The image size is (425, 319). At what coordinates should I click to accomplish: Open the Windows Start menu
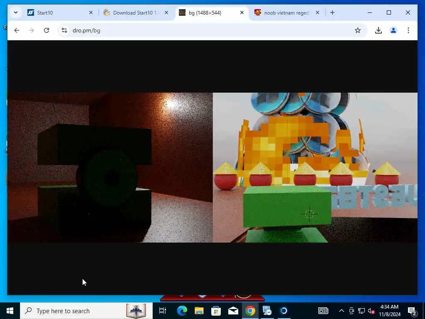[10, 311]
